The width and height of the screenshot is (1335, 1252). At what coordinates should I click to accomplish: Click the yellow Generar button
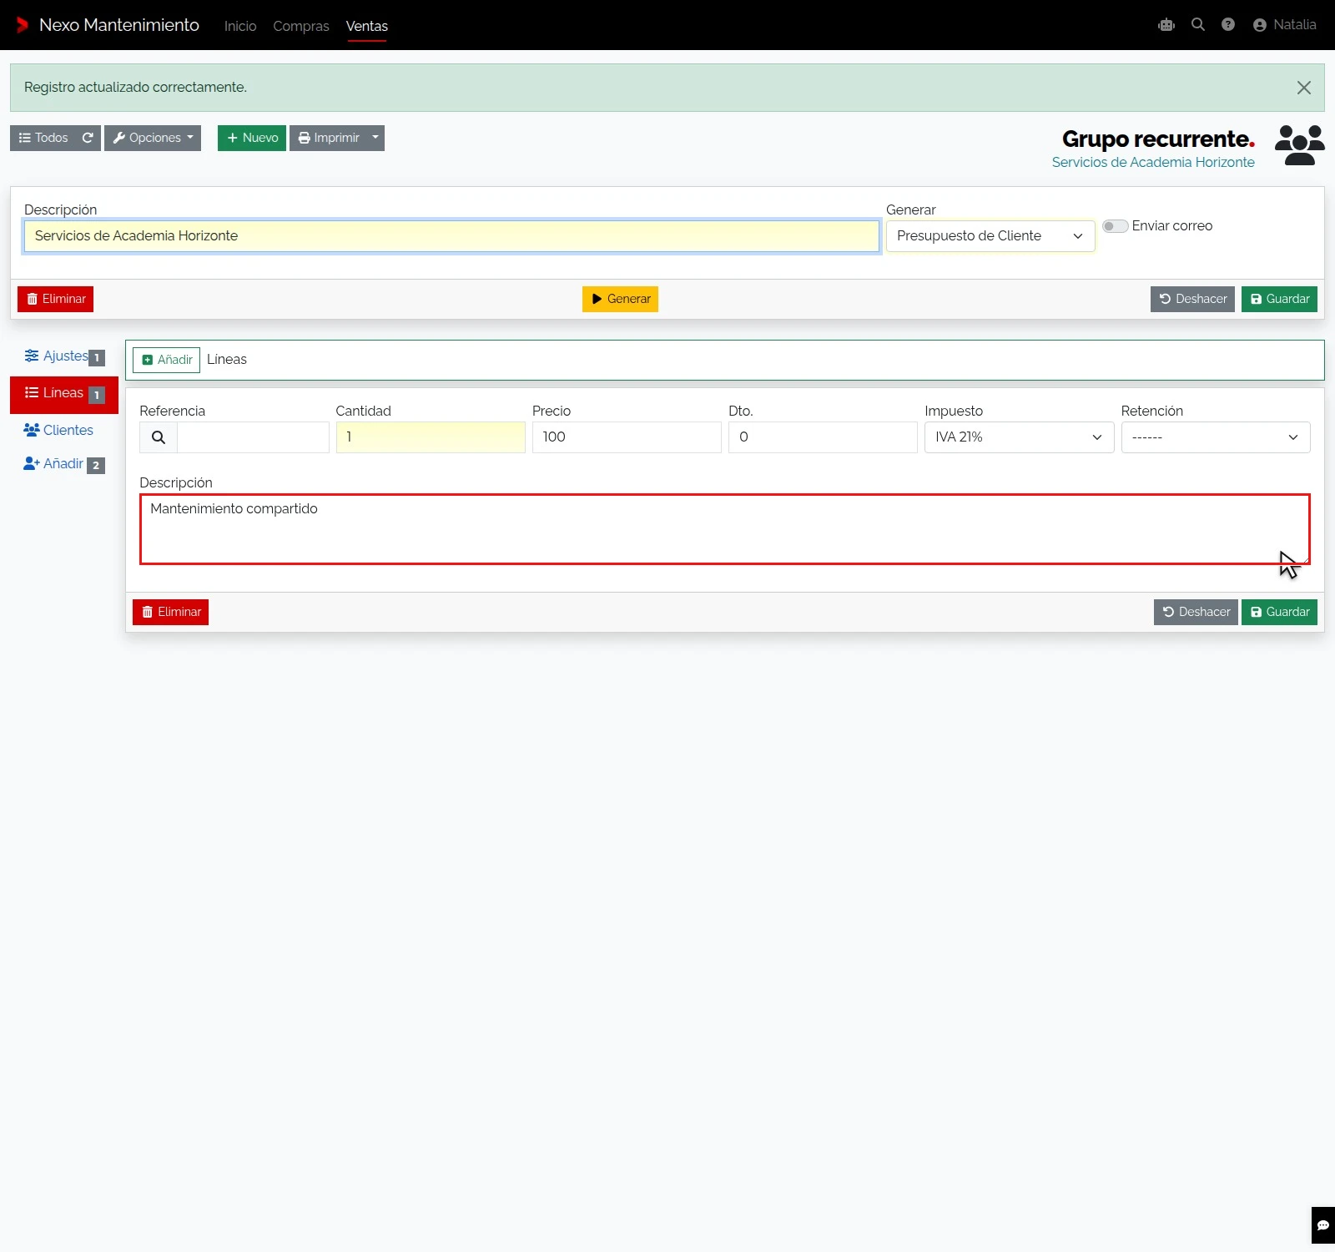tap(620, 299)
